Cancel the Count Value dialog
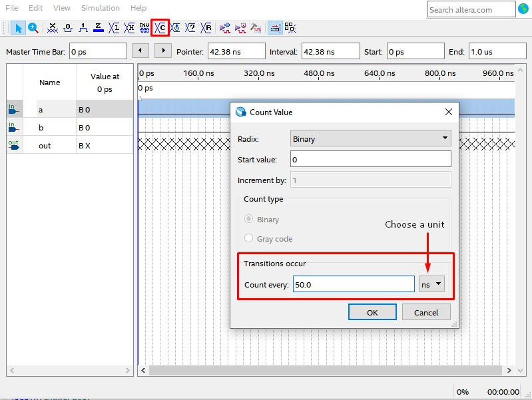Screen dimensions: 532x400 pyautogui.click(x=426, y=312)
